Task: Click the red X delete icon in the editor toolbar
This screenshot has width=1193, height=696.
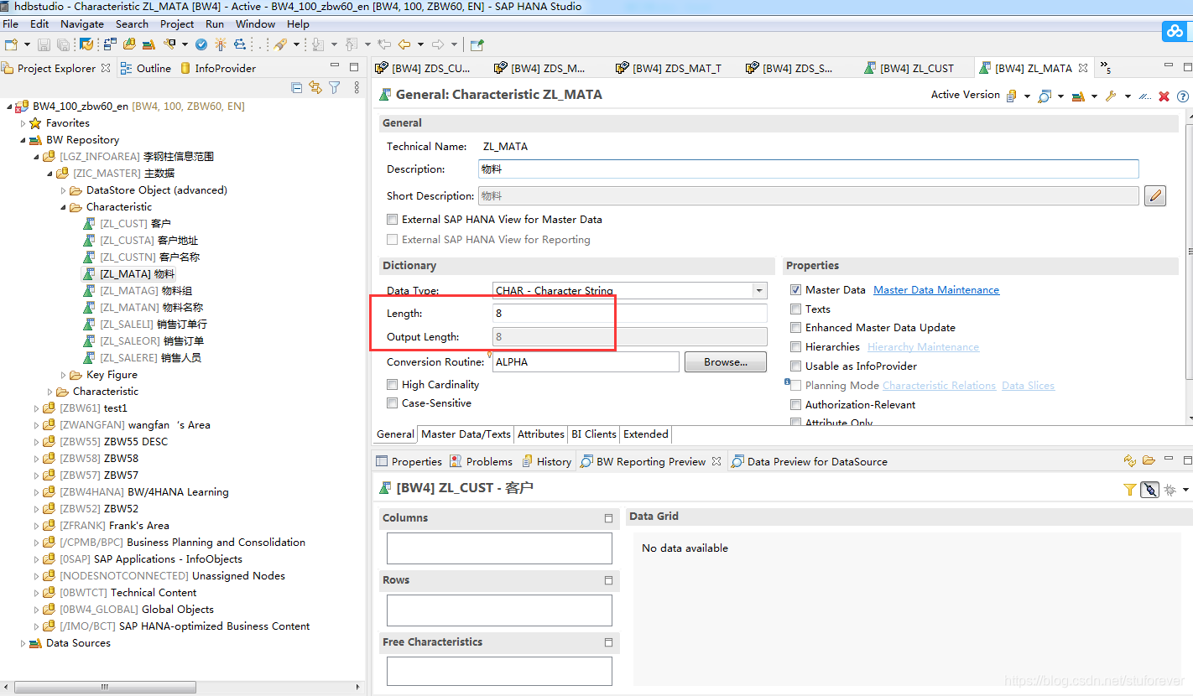Action: point(1164,96)
